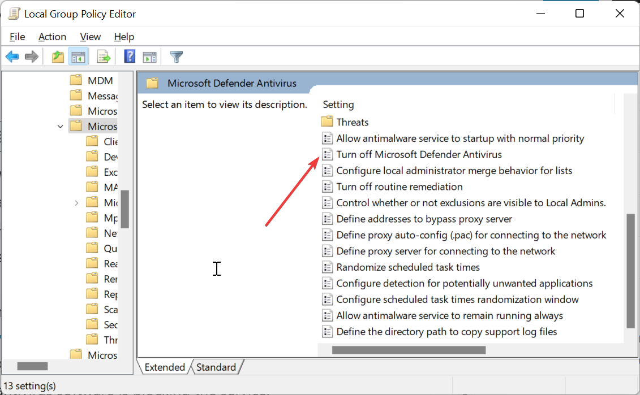Click policy icon beside Turn off Microsoft Defender Antivirus
Image resolution: width=640 pixels, height=395 pixels.
[x=327, y=154]
